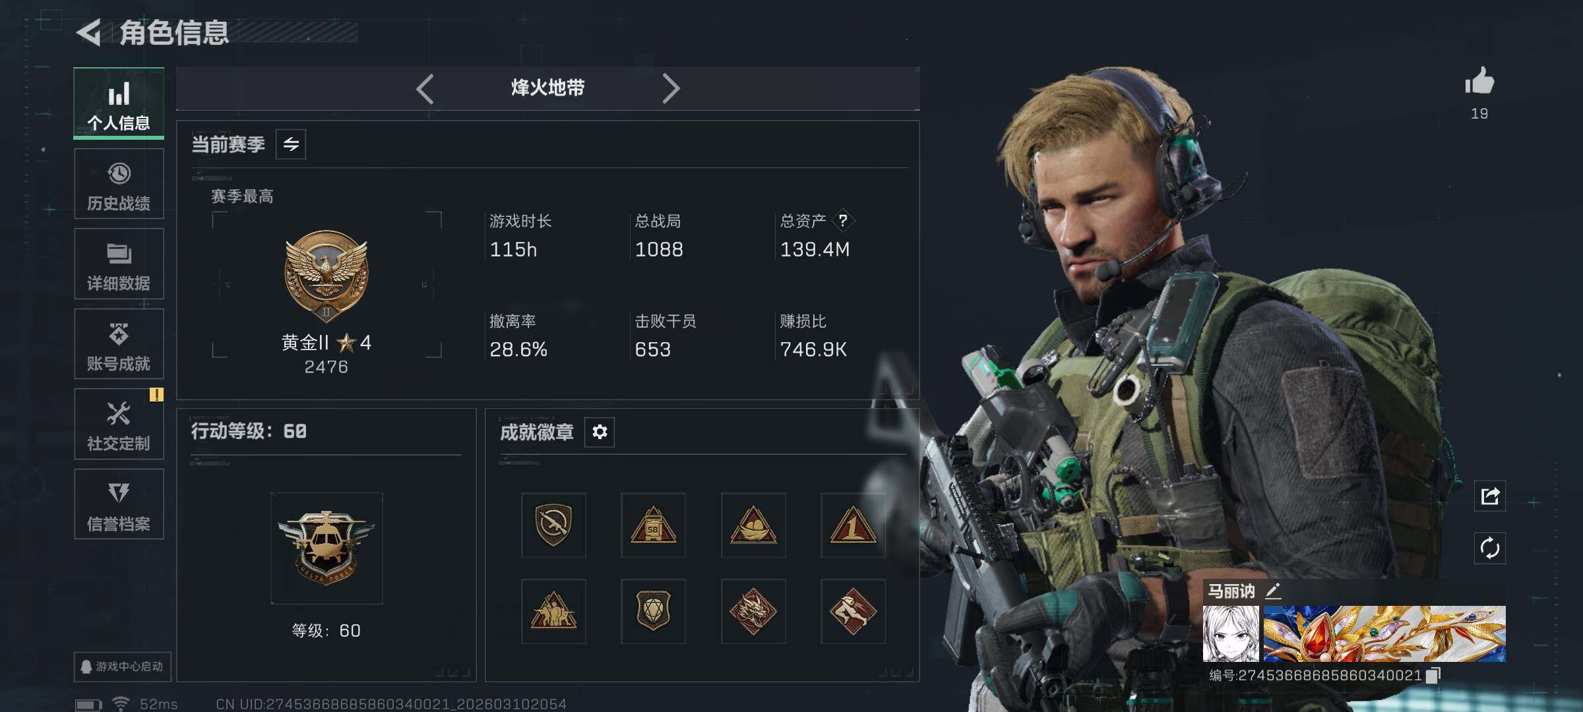The height and width of the screenshot is (712, 1583).
Task: Open the 成就徽章 gear settings
Action: tap(600, 432)
